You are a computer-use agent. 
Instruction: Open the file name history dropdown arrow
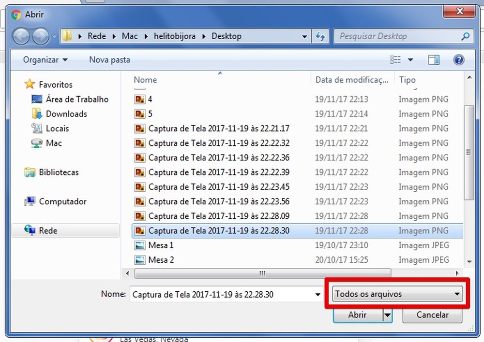coord(318,294)
